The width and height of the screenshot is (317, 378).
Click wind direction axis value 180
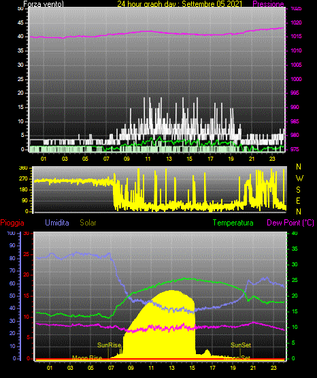tap(24, 190)
